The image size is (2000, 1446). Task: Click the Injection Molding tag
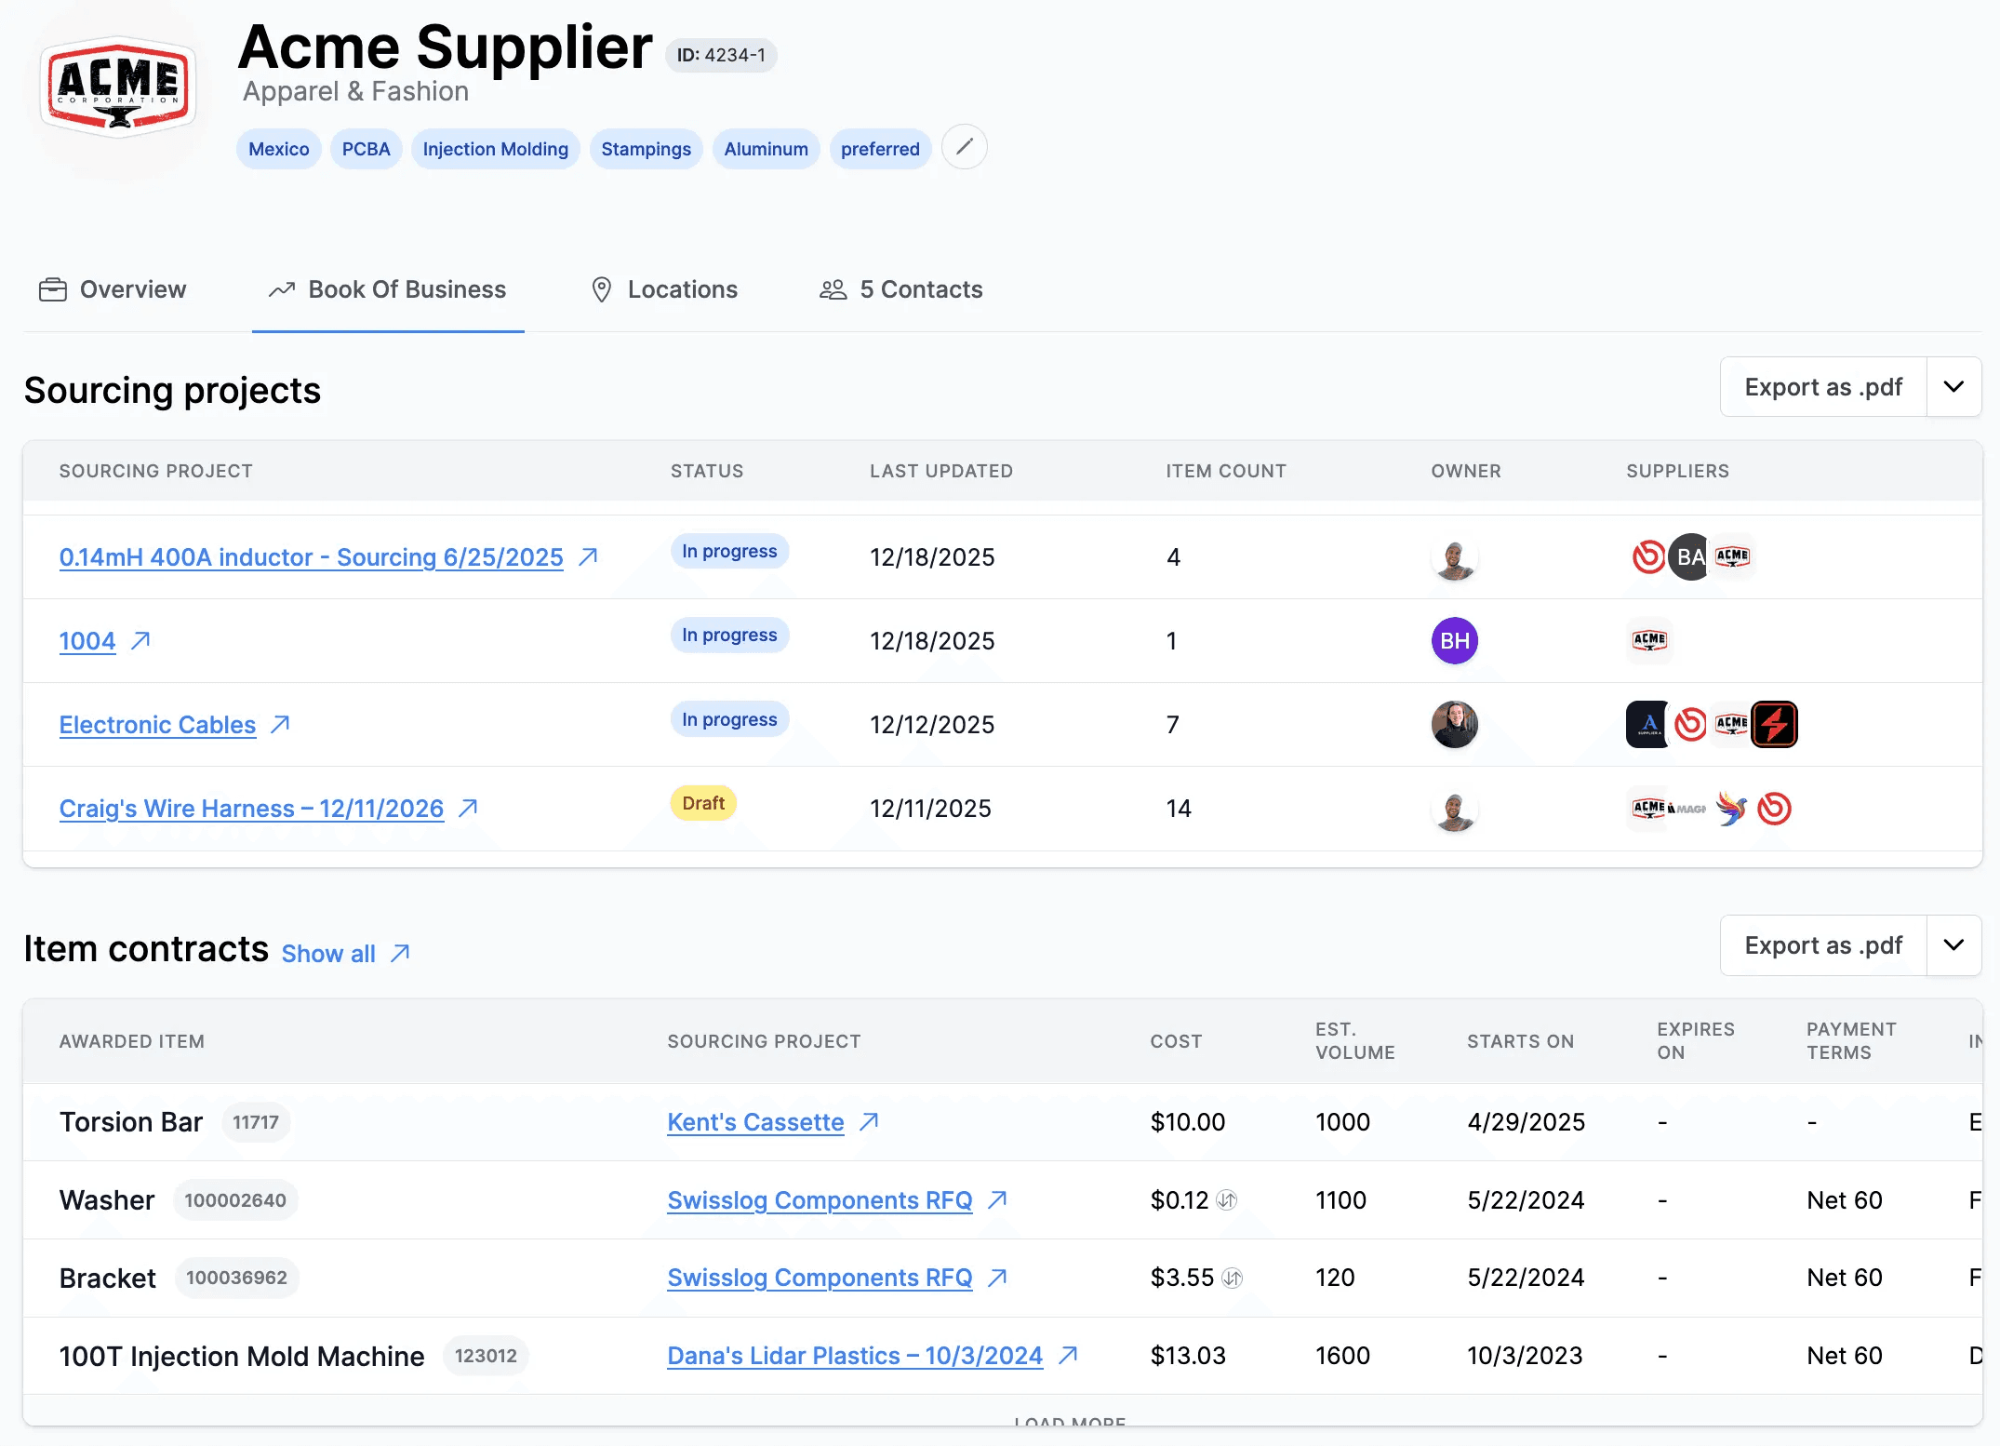click(495, 150)
